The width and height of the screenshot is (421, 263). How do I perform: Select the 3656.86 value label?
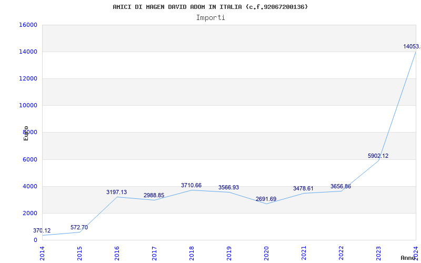coord(340,186)
